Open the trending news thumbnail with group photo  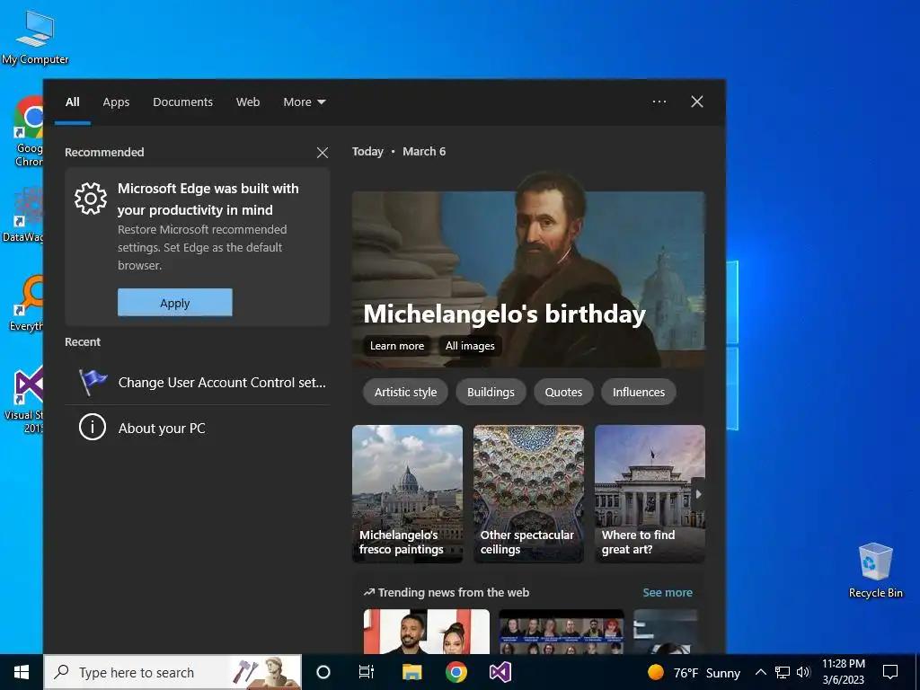(562, 632)
